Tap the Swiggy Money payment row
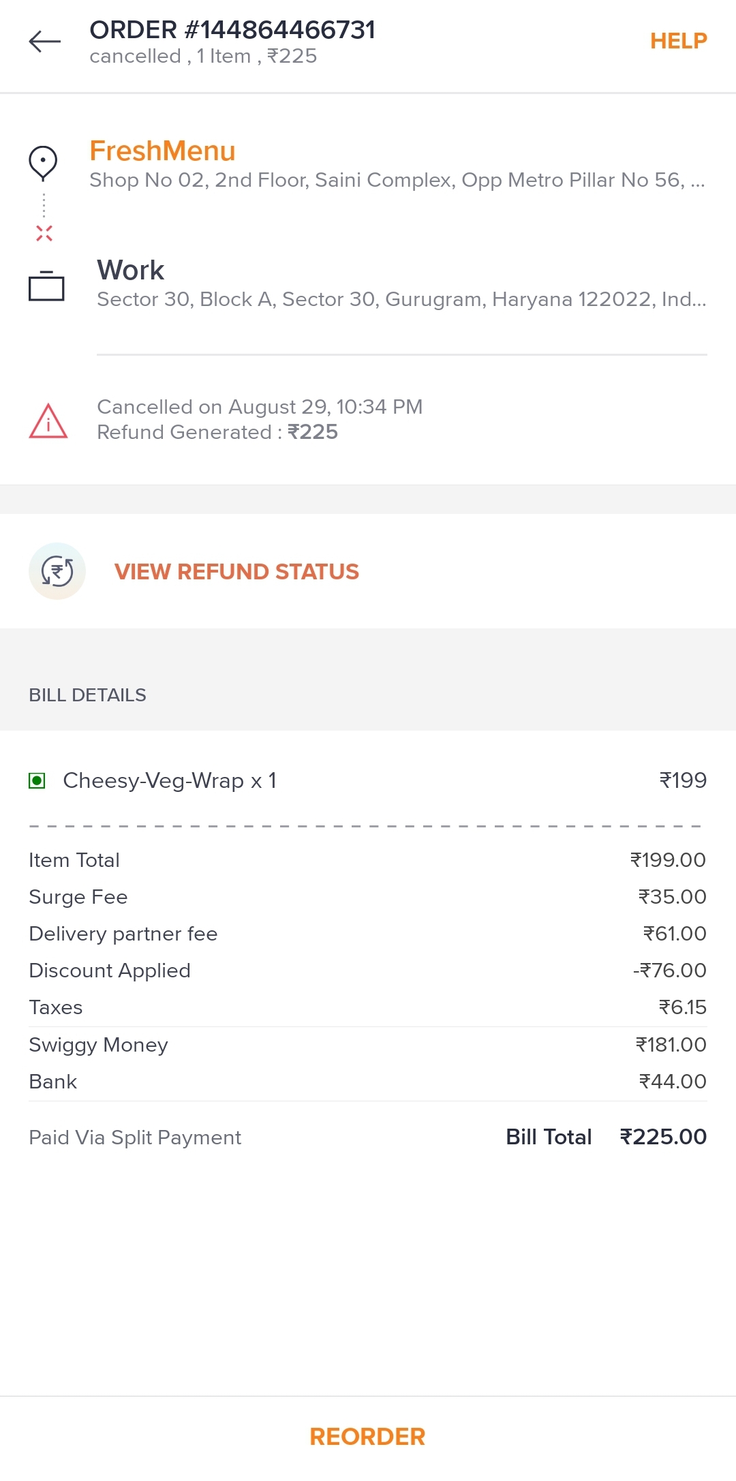The width and height of the screenshot is (736, 1481). [x=367, y=1045]
